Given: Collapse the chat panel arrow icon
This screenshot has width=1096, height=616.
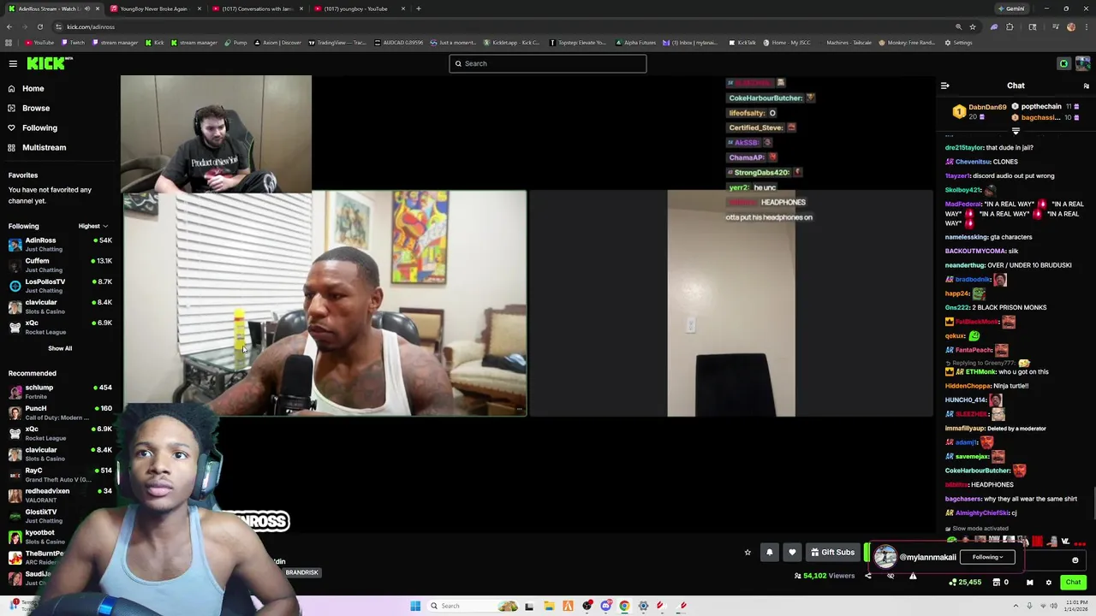Looking at the screenshot, I should pyautogui.click(x=944, y=86).
